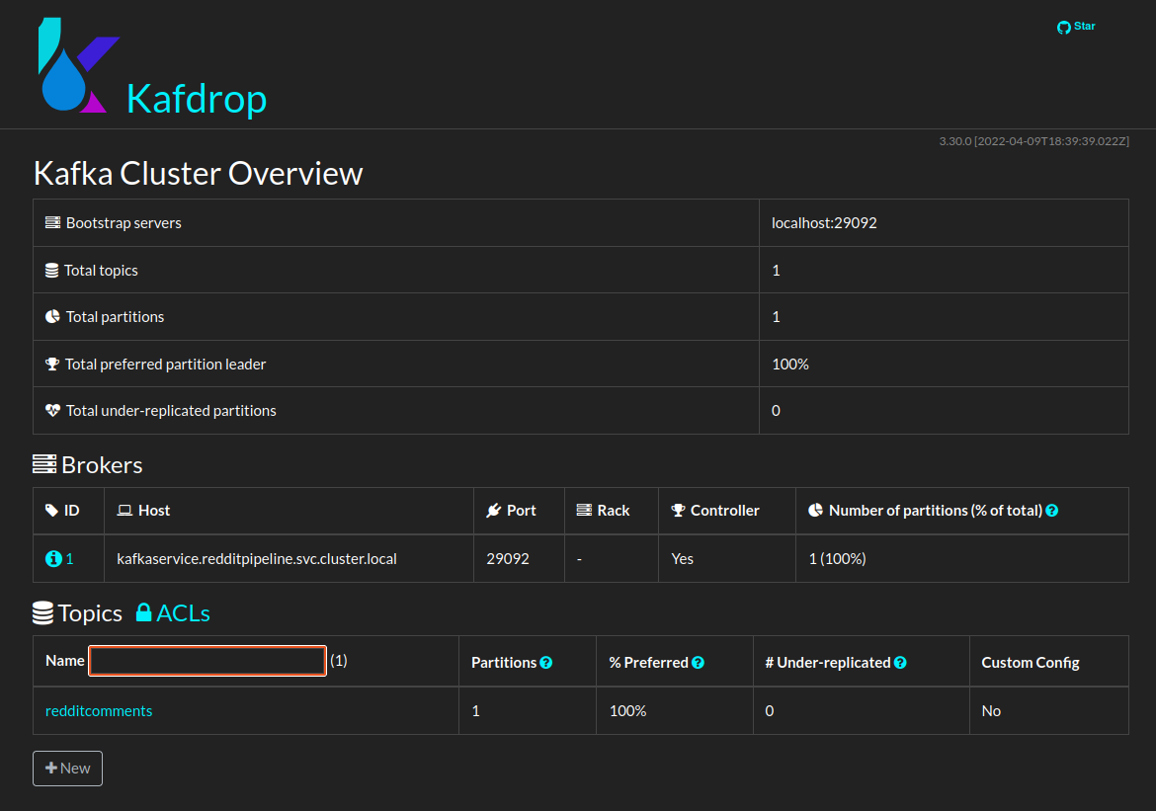
Task: Click the version 3.30.0 build text
Action: pos(1033,141)
